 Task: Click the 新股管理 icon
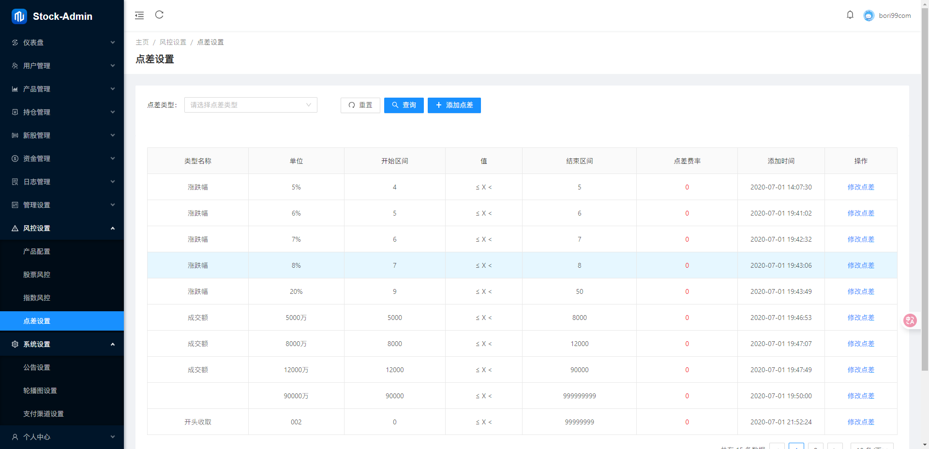[15, 135]
